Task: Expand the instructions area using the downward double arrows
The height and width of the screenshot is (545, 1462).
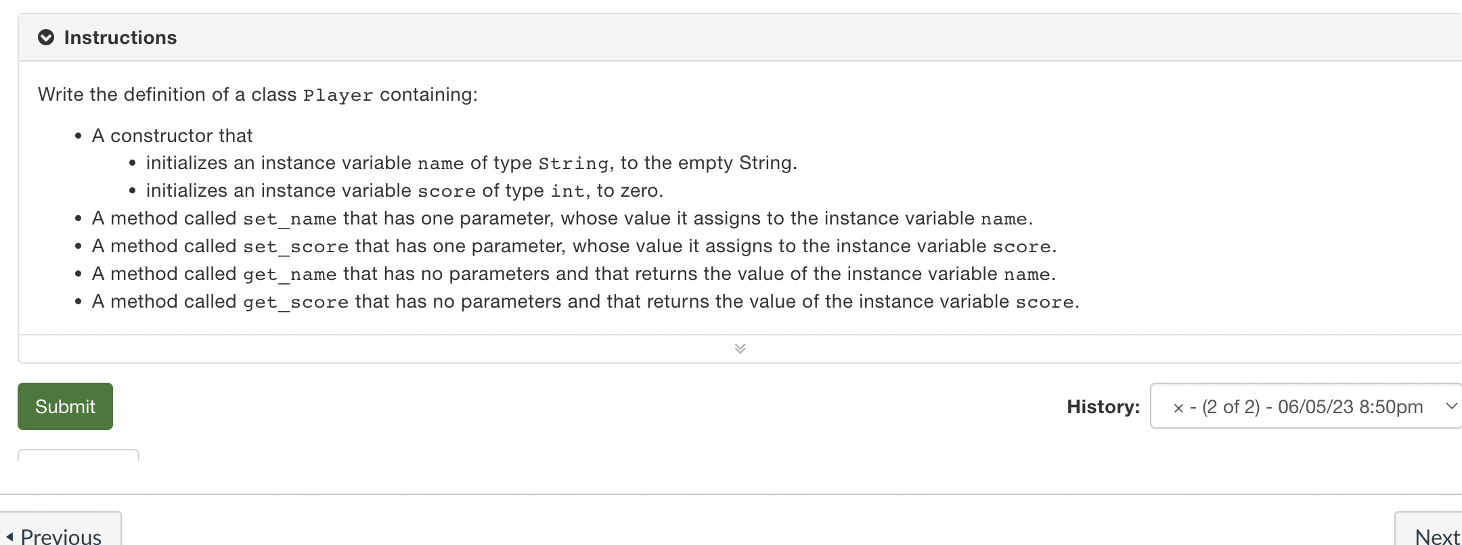Action: point(740,348)
